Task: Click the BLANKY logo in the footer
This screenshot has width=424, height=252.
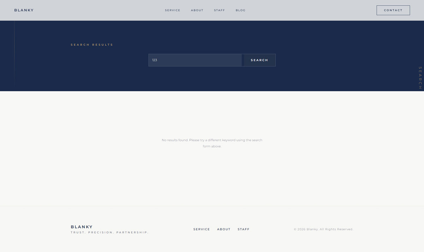Action: click(x=82, y=227)
